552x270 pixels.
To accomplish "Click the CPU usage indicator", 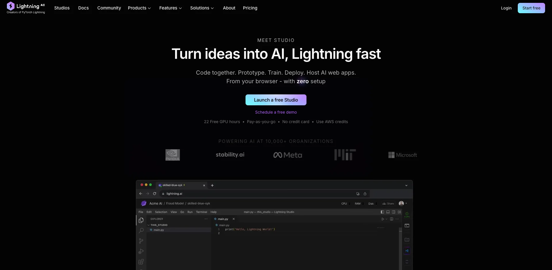I will tap(345, 204).
